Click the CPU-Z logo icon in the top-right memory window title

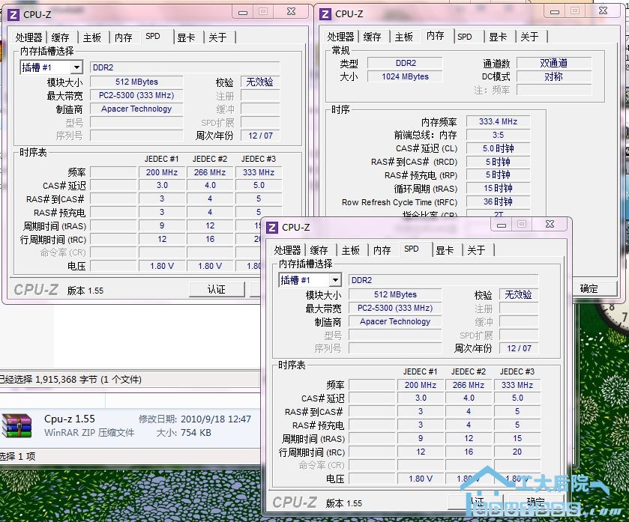click(x=325, y=14)
